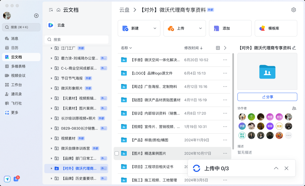Show more collaborators ellipsis
The width and height of the screenshot is (305, 186).
288,135
